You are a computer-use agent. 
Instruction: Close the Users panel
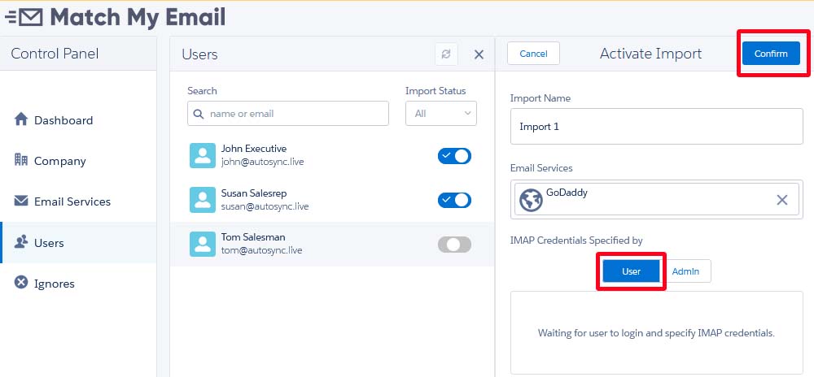(x=479, y=54)
